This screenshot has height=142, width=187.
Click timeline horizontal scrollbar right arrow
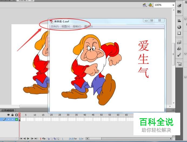pyautogui.click(x=171, y=139)
